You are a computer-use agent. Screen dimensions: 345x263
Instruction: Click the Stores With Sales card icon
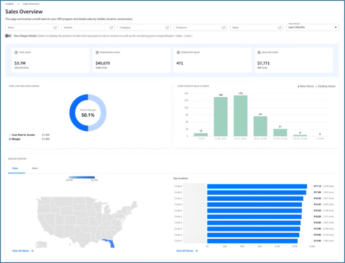click(178, 52)
